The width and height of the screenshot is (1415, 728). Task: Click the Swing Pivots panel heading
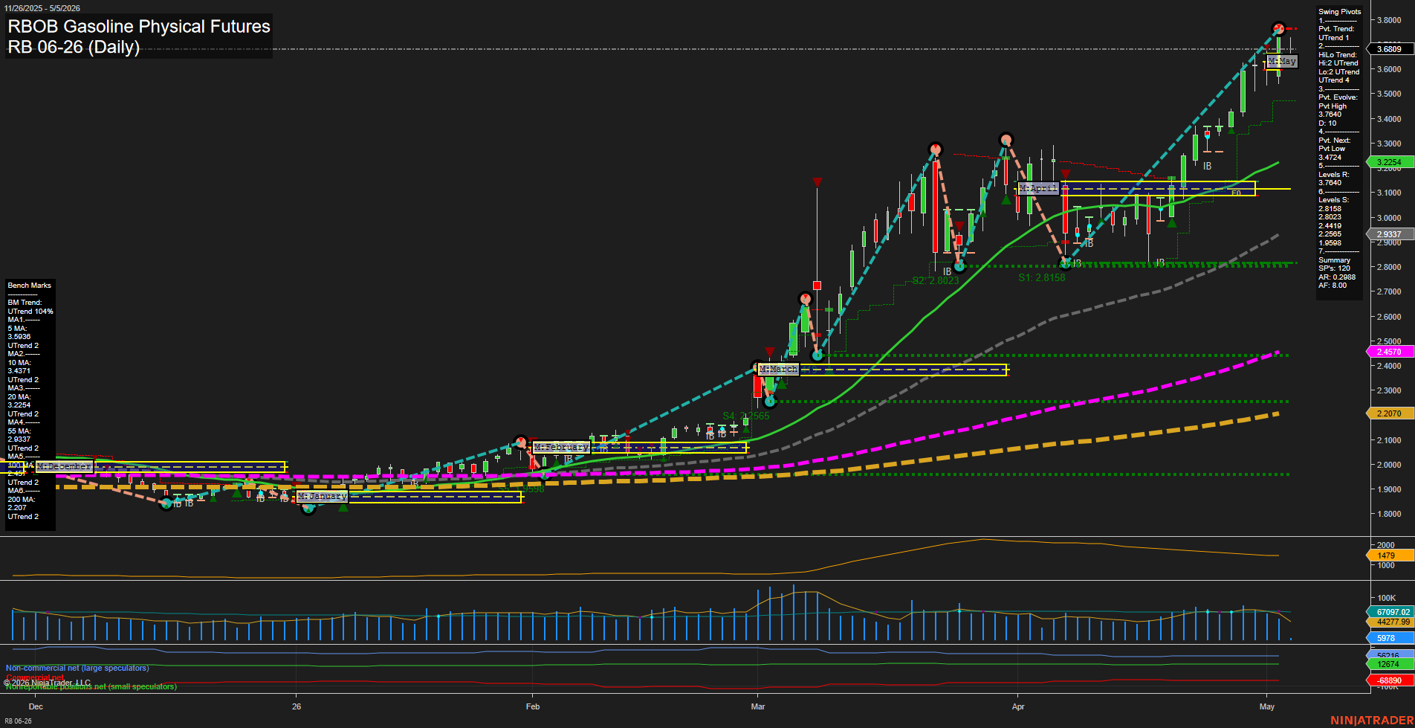[x=1340, y=12]
